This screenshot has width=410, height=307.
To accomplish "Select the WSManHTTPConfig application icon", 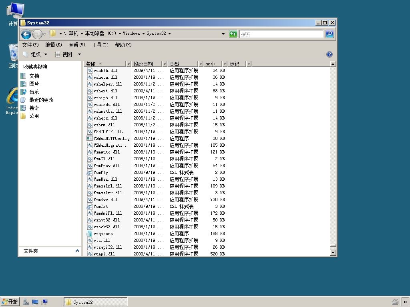I will [90, 138].
